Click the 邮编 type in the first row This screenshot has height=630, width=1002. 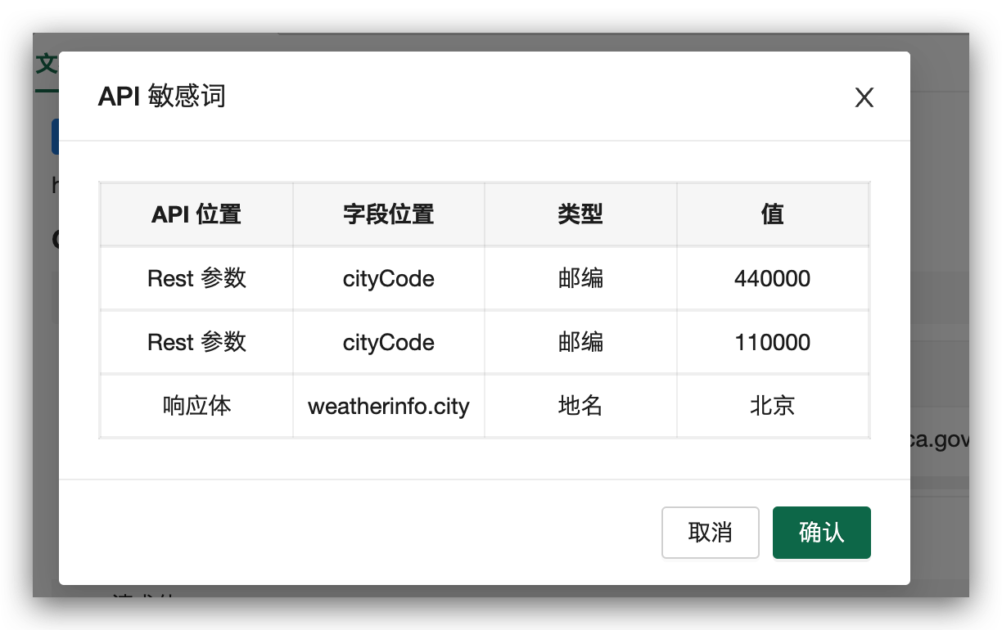[580, 278]
